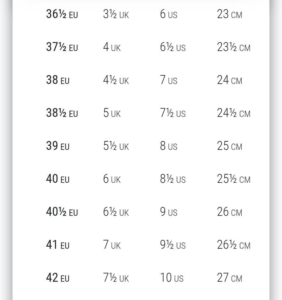Click the 6½ US size cell
Viewport: 282px width, 300px height.
coord(173,47)
